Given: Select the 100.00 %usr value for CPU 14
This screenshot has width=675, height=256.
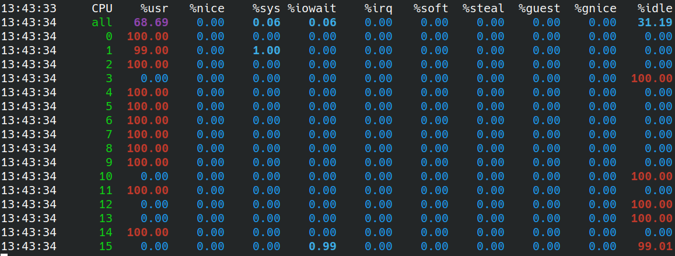Looking at the screenshot, I should 148,232.
